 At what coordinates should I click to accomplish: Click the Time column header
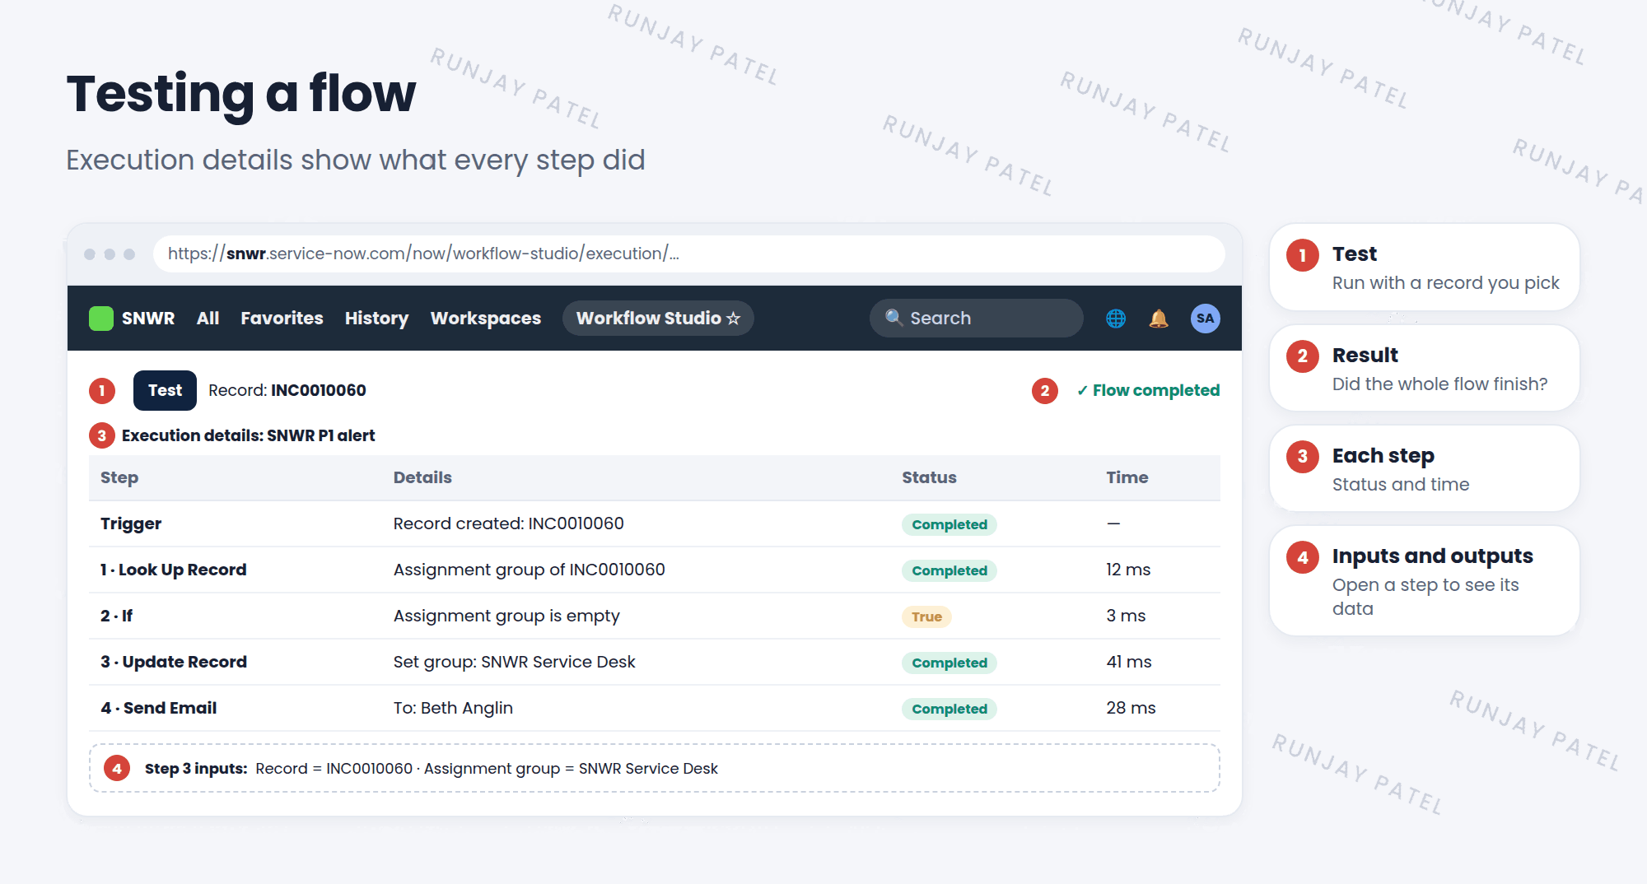1127,477
